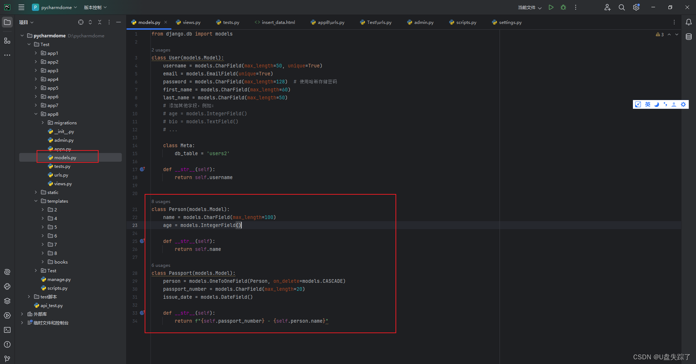Open IME toolbar settings gear
This screenshot has width=696, height=364.
pyautogui.click(x=683, y=104)
